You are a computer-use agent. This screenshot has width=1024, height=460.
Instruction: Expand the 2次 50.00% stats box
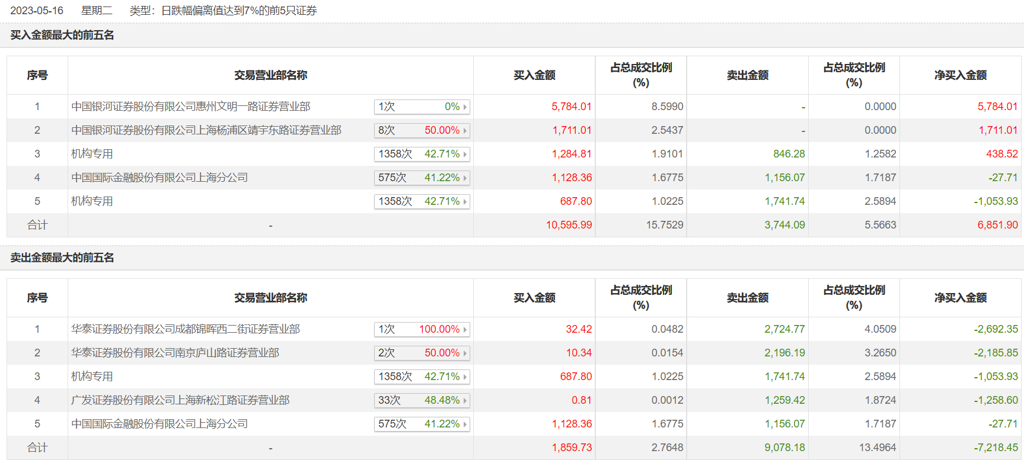(x=422, y=353)
